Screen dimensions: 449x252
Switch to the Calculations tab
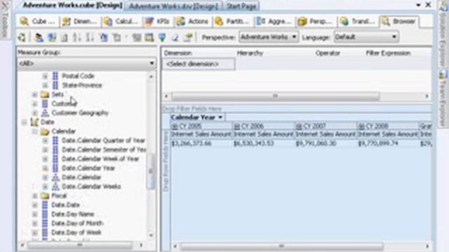click(121, 22)
